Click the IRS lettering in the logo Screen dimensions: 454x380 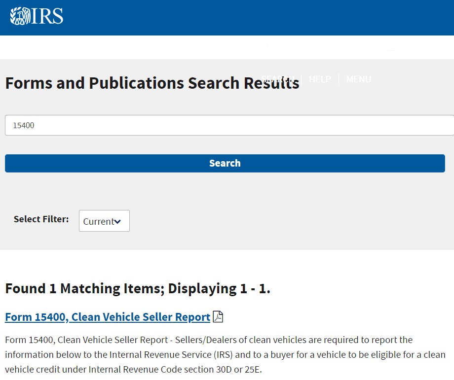(x=48, y=16)
